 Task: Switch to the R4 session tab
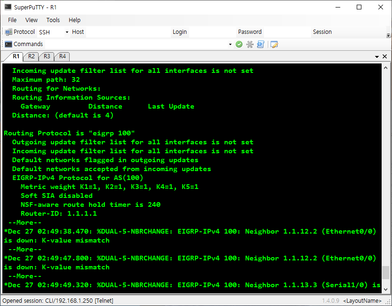(x=62, y=56)
